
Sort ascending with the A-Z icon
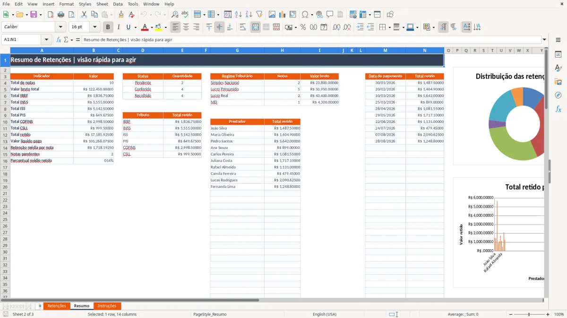(239, 15)
